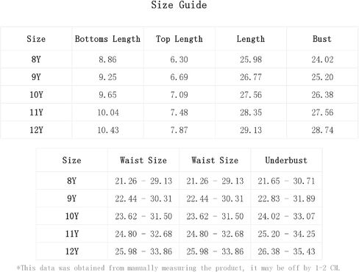
Task: Select the Top Length column header
Action: point(179,39)
